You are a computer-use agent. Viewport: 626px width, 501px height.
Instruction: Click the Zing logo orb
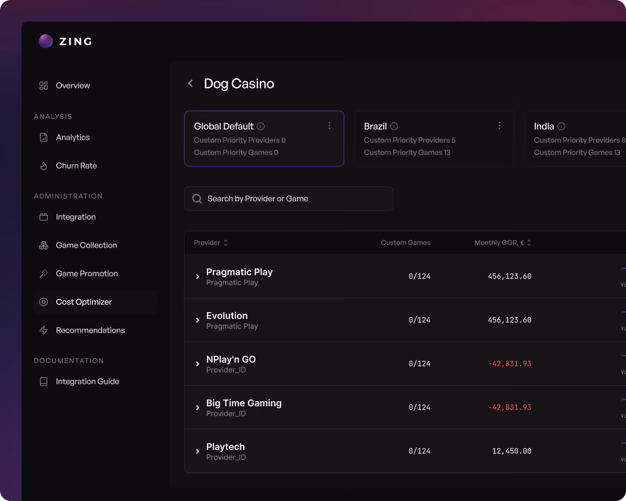[x=46, y=41]
